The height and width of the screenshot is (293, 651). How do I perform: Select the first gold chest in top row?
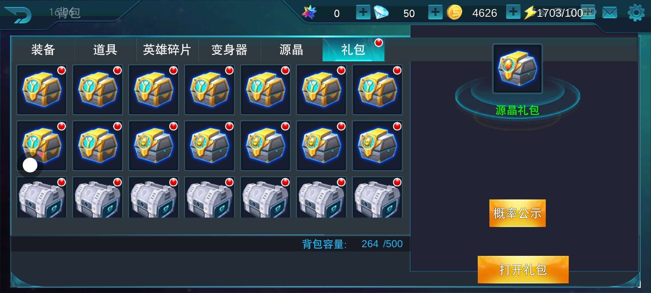click(42, 90)
